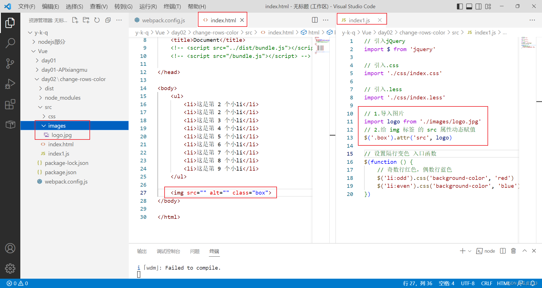Click the New File icon in explorer header

[75, 20]
